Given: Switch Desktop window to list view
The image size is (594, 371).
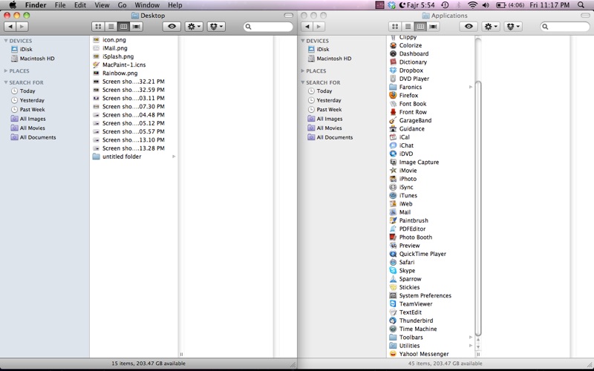Looking at the screenshot, I should click(x=111, y=27).
